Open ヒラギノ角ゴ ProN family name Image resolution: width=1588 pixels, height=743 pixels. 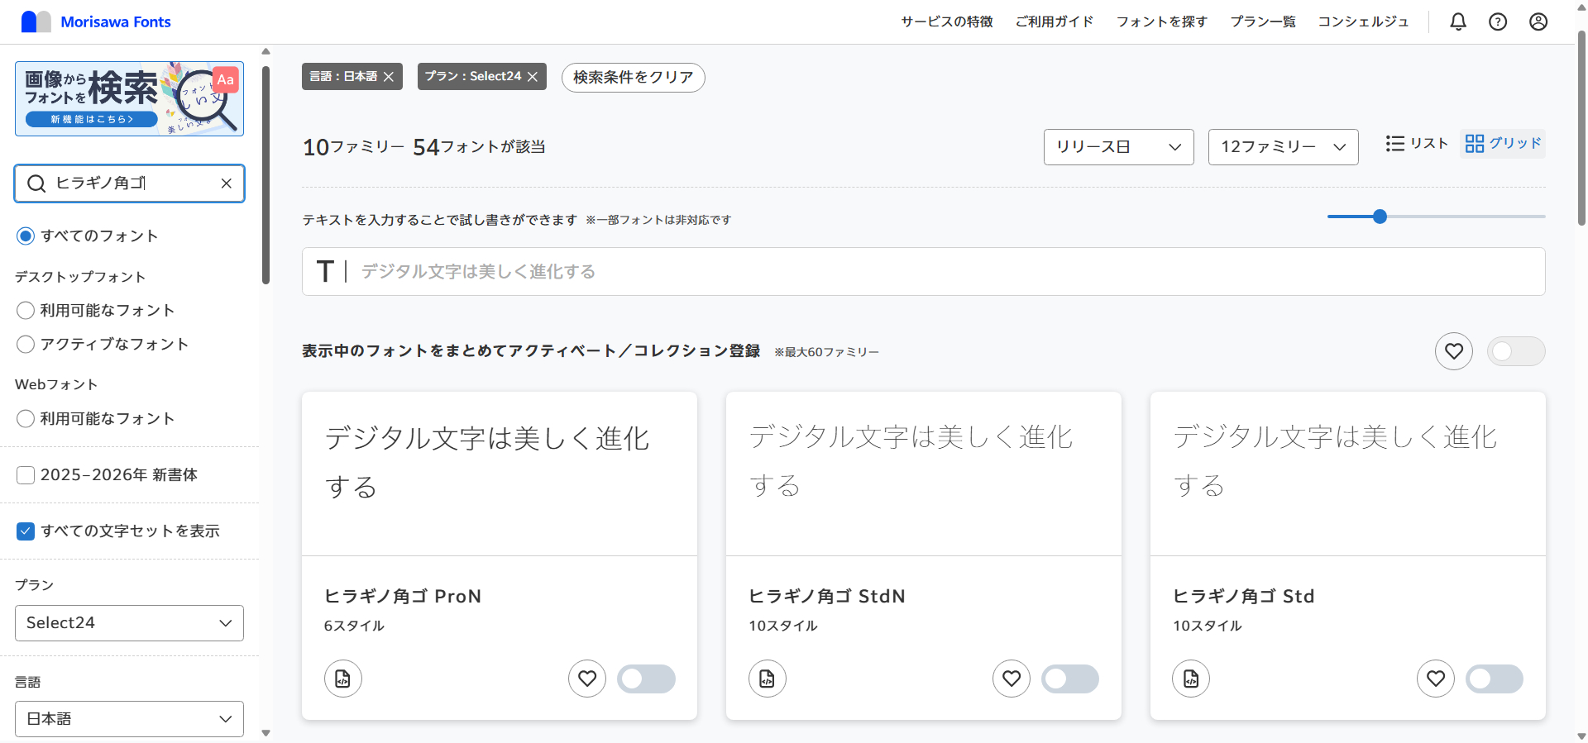click(403, 596)
